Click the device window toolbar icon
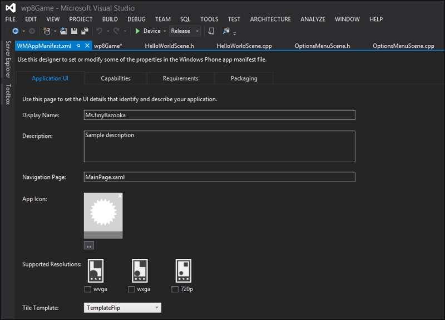Viewport: 445px width, 320px height. pyautogui.click(x=211, y=31)
